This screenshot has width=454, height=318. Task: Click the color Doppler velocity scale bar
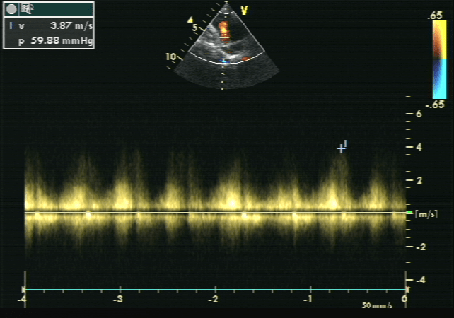pos(440,59)
